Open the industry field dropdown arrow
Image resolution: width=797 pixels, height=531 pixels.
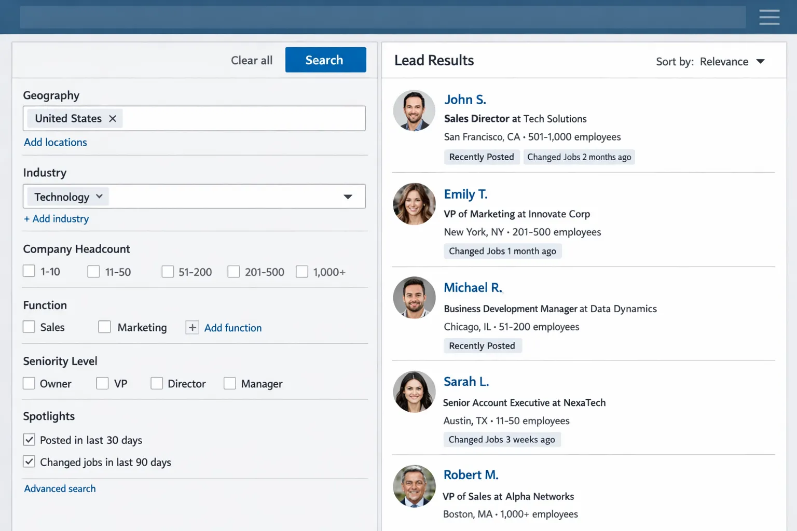click(348, 197)
